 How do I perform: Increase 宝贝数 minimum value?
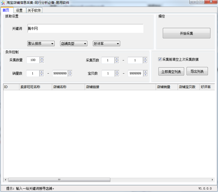117,72
